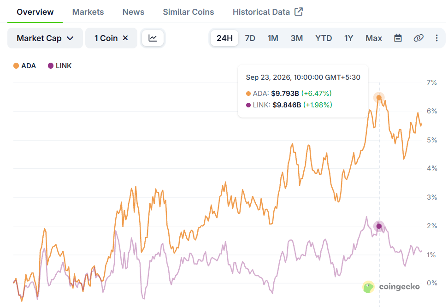Remove the 1 Coin comparison with X

point(125,38)
